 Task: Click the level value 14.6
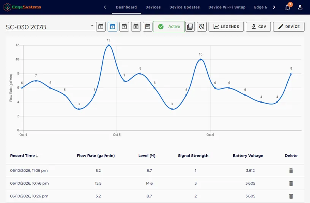[149, 183]
